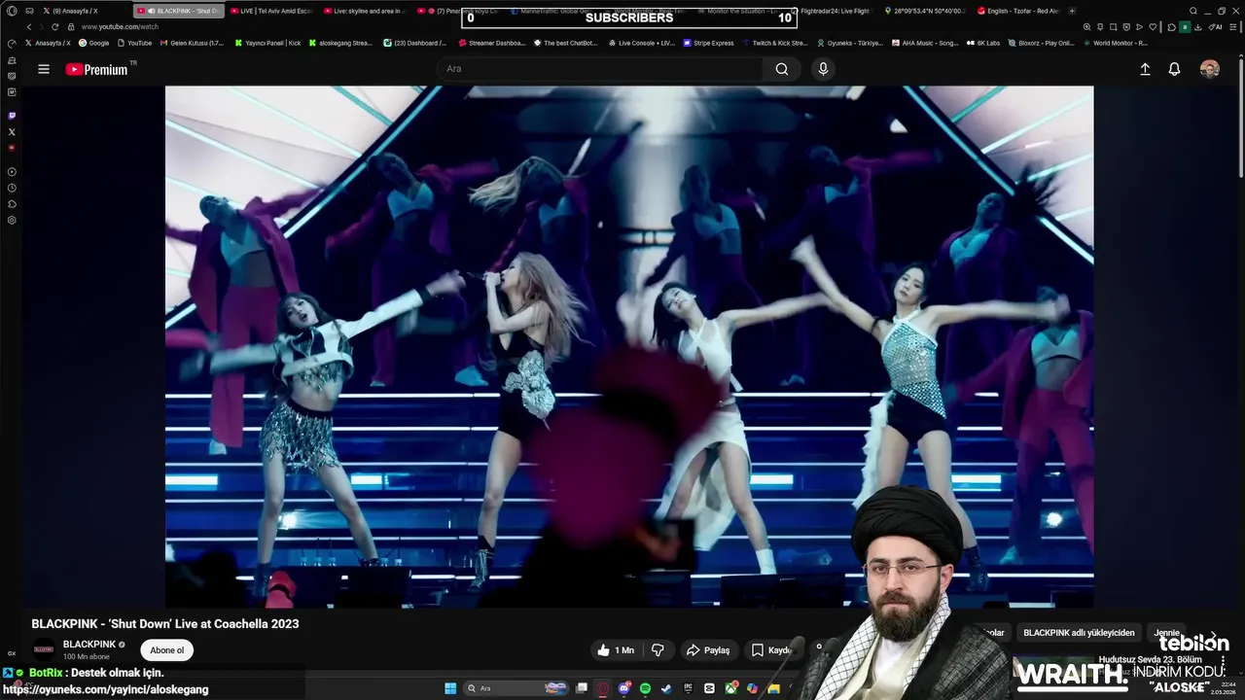
Task: Reload the page with the refresh icon
Action: pos(54,26)
